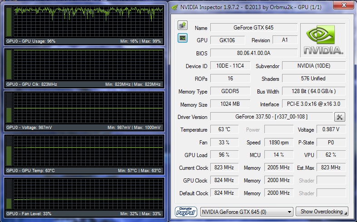Click Driver Version field GeForce 337.50

[272, 117]
